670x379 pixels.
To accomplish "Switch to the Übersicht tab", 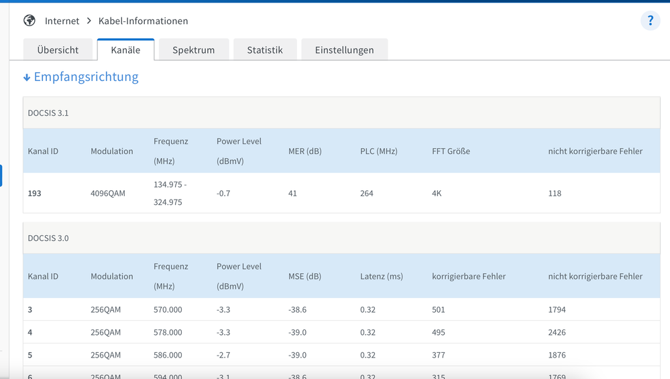I will [58, 50].
